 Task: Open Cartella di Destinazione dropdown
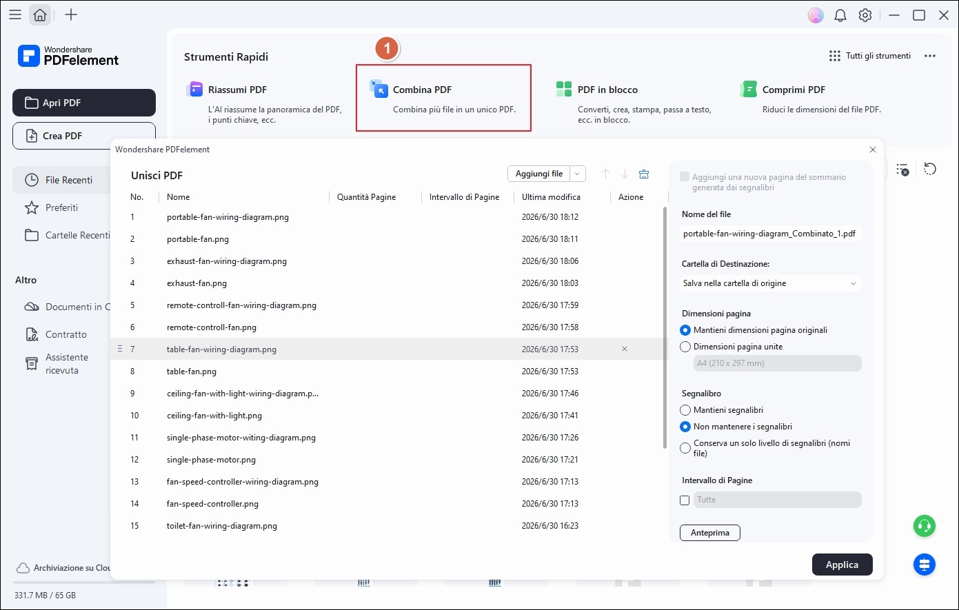pyautogui.click(x=770, y=283)
